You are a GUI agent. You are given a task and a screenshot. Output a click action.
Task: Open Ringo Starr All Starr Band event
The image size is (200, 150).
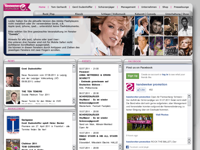pos(98,138)
